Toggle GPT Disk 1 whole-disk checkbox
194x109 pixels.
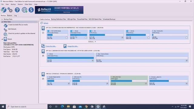[x=43, y=33]
